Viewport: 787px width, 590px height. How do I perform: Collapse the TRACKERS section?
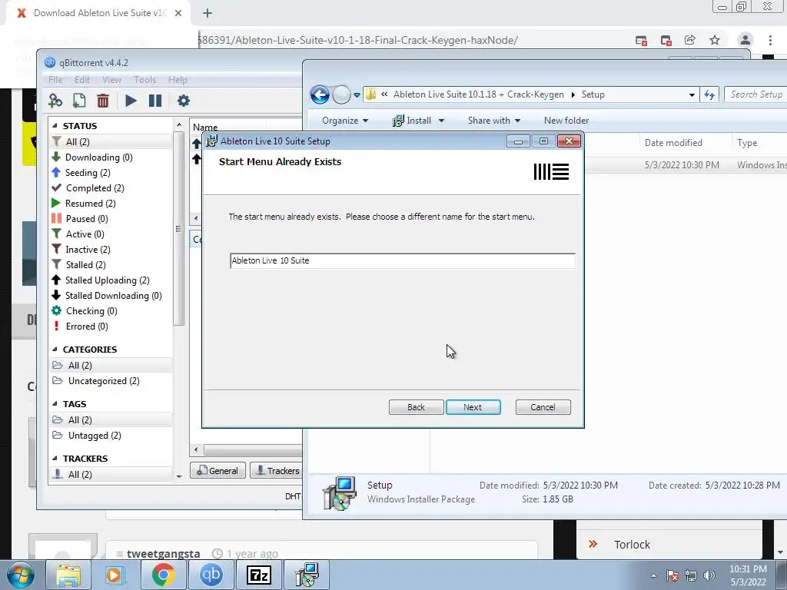point(55,459)
